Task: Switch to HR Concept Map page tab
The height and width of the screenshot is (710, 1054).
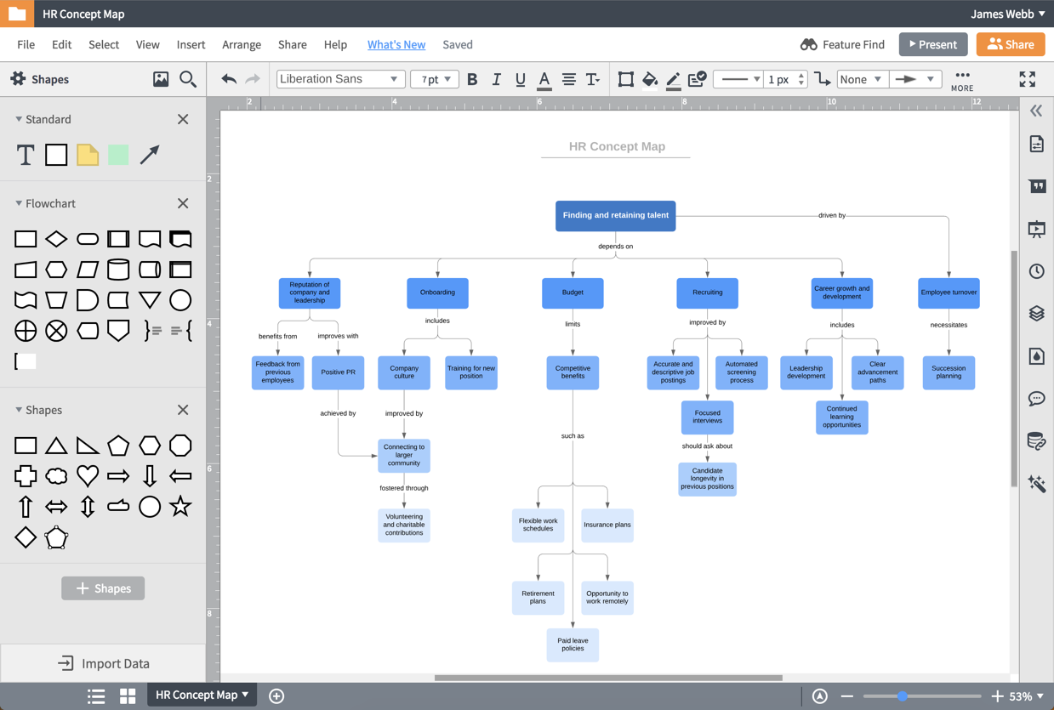Action: pos(202,695)
